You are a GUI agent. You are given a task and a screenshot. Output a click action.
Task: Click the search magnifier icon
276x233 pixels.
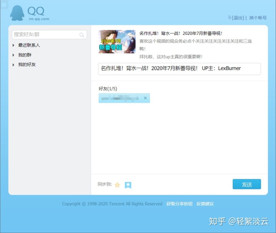[82, 35]
